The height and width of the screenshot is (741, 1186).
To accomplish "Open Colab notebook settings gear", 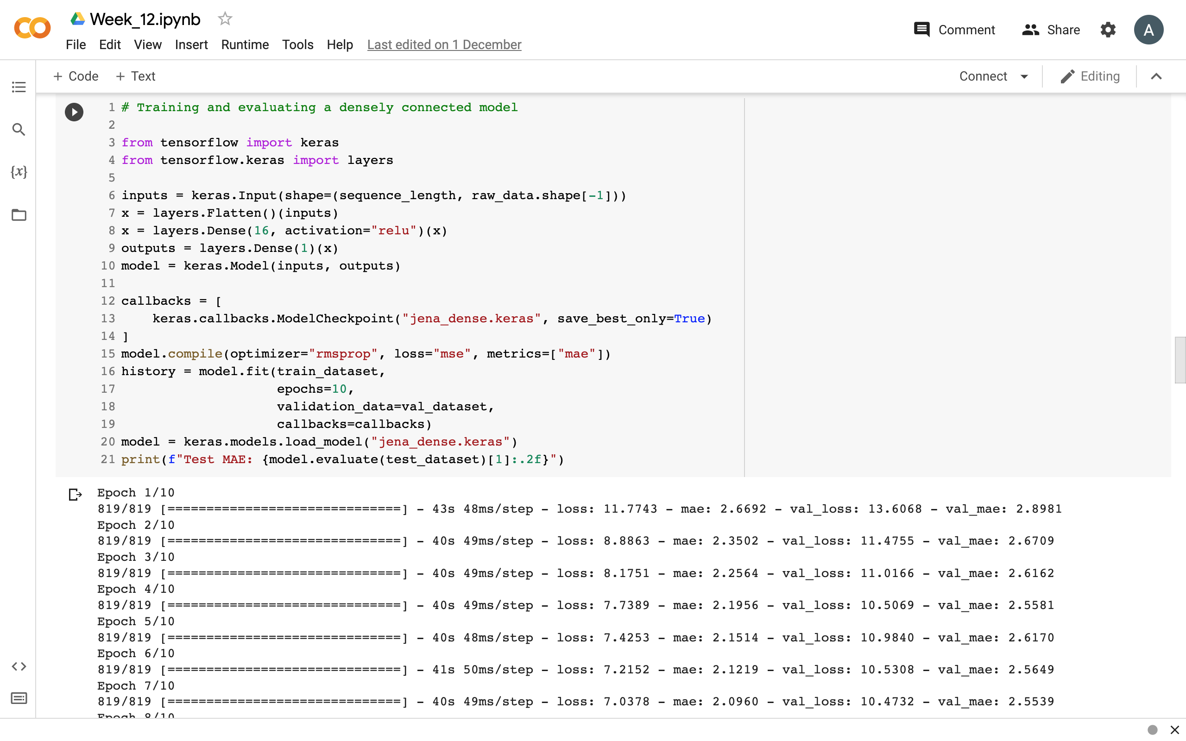I will [x=1108, y=29].
